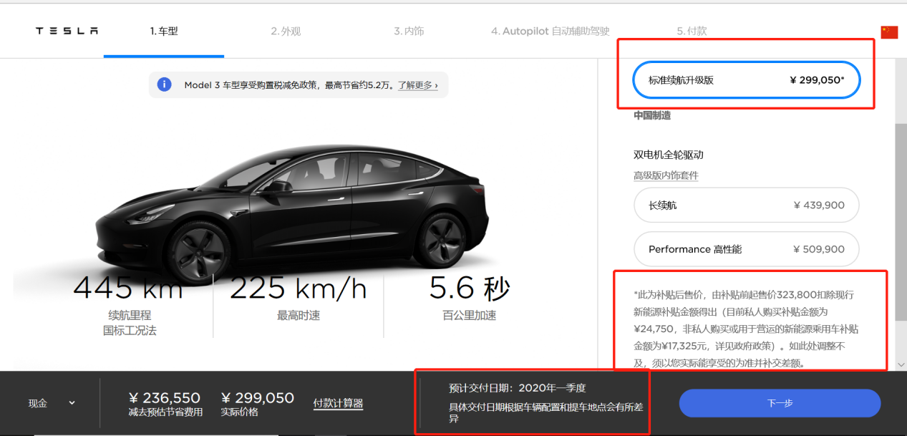Open the 付款计算器 link
907x436 pixels.
338,404
